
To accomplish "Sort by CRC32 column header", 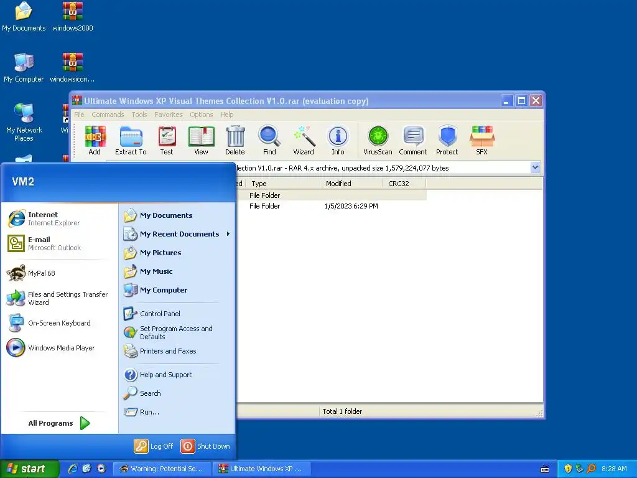I will [404, 184].
